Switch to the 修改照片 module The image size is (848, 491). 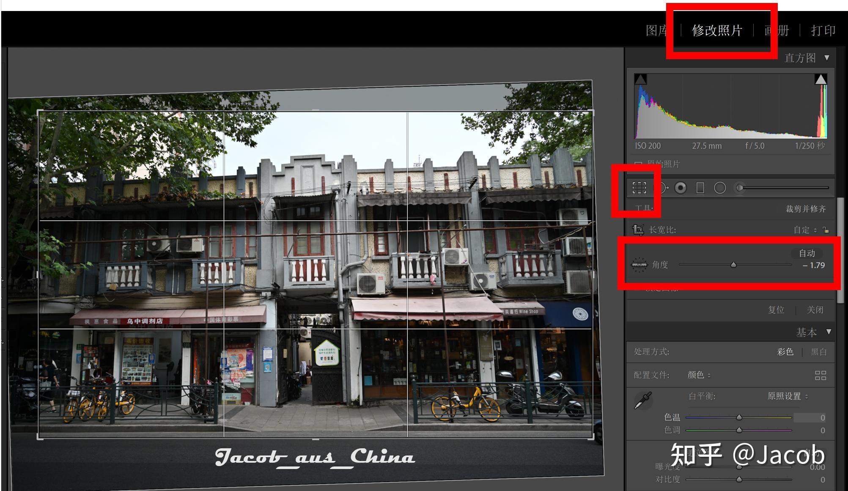click(717, 30)
